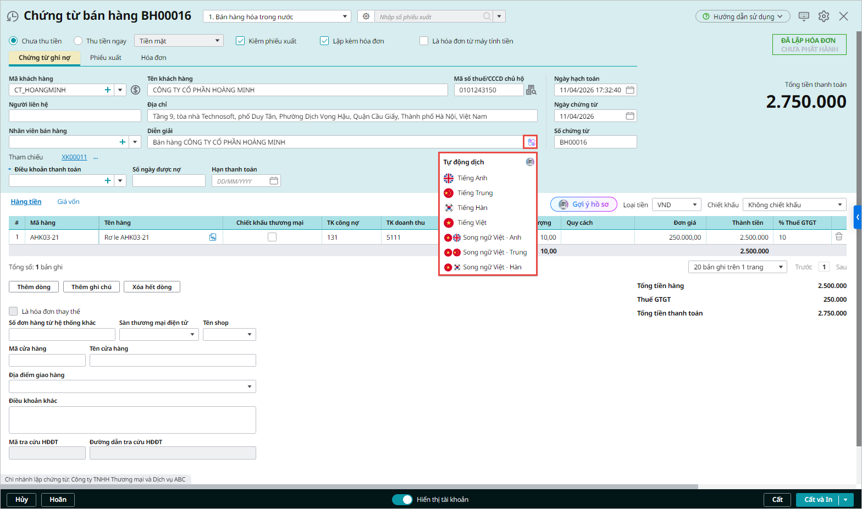This screenshot has width=862, height=509.
Task: Open settings gear at top right
Action: pyautogui.click(x=824, y=16)
